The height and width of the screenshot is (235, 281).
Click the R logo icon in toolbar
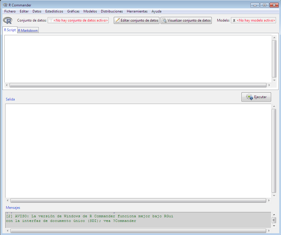pos(8,20)
